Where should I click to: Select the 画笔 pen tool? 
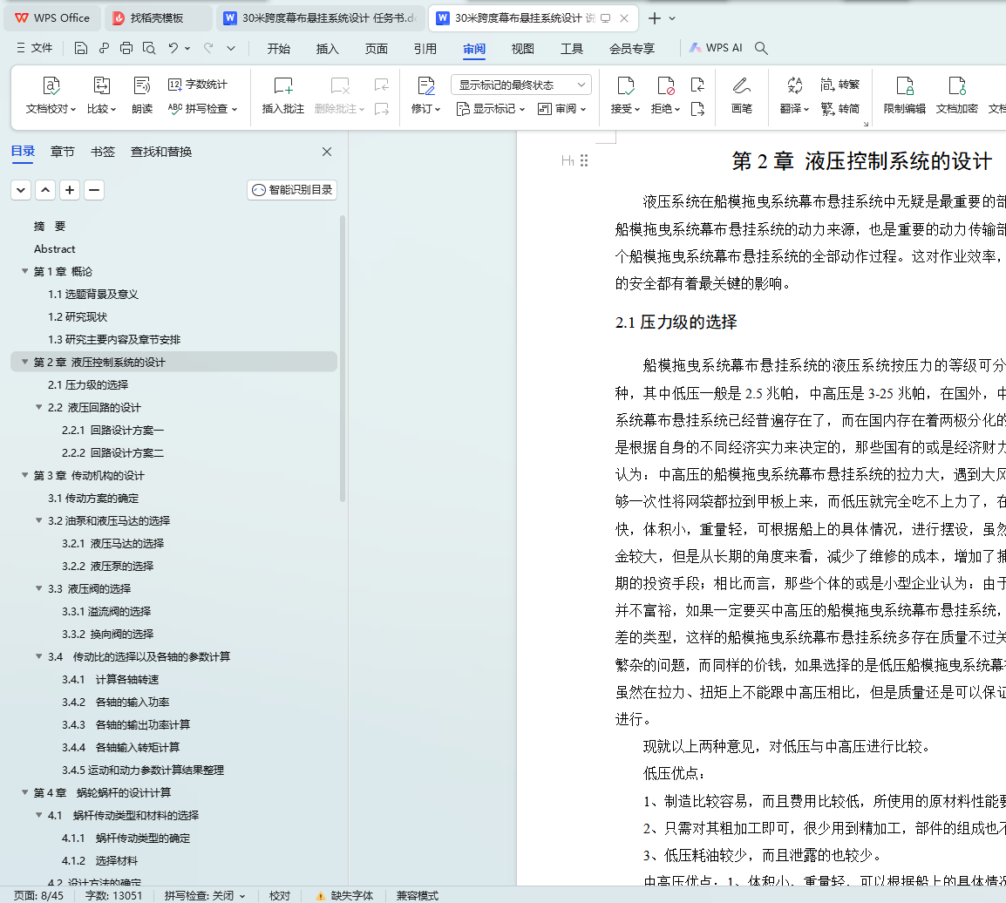pyautogui.click(x=741, y=85)
